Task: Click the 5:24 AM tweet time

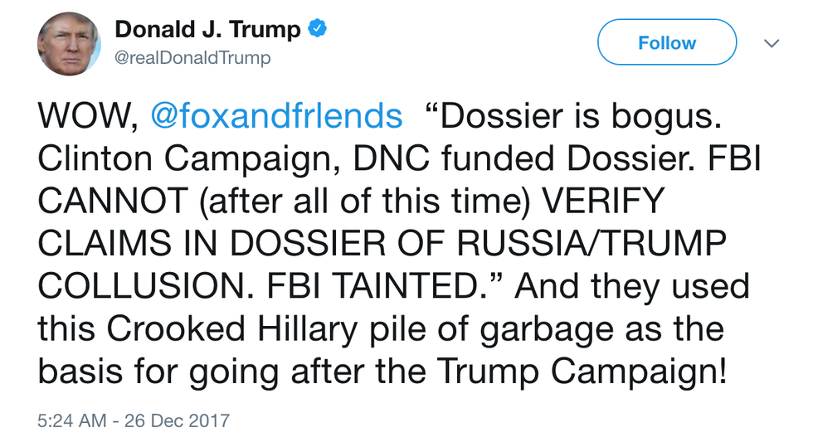Action: pos(71,420)
